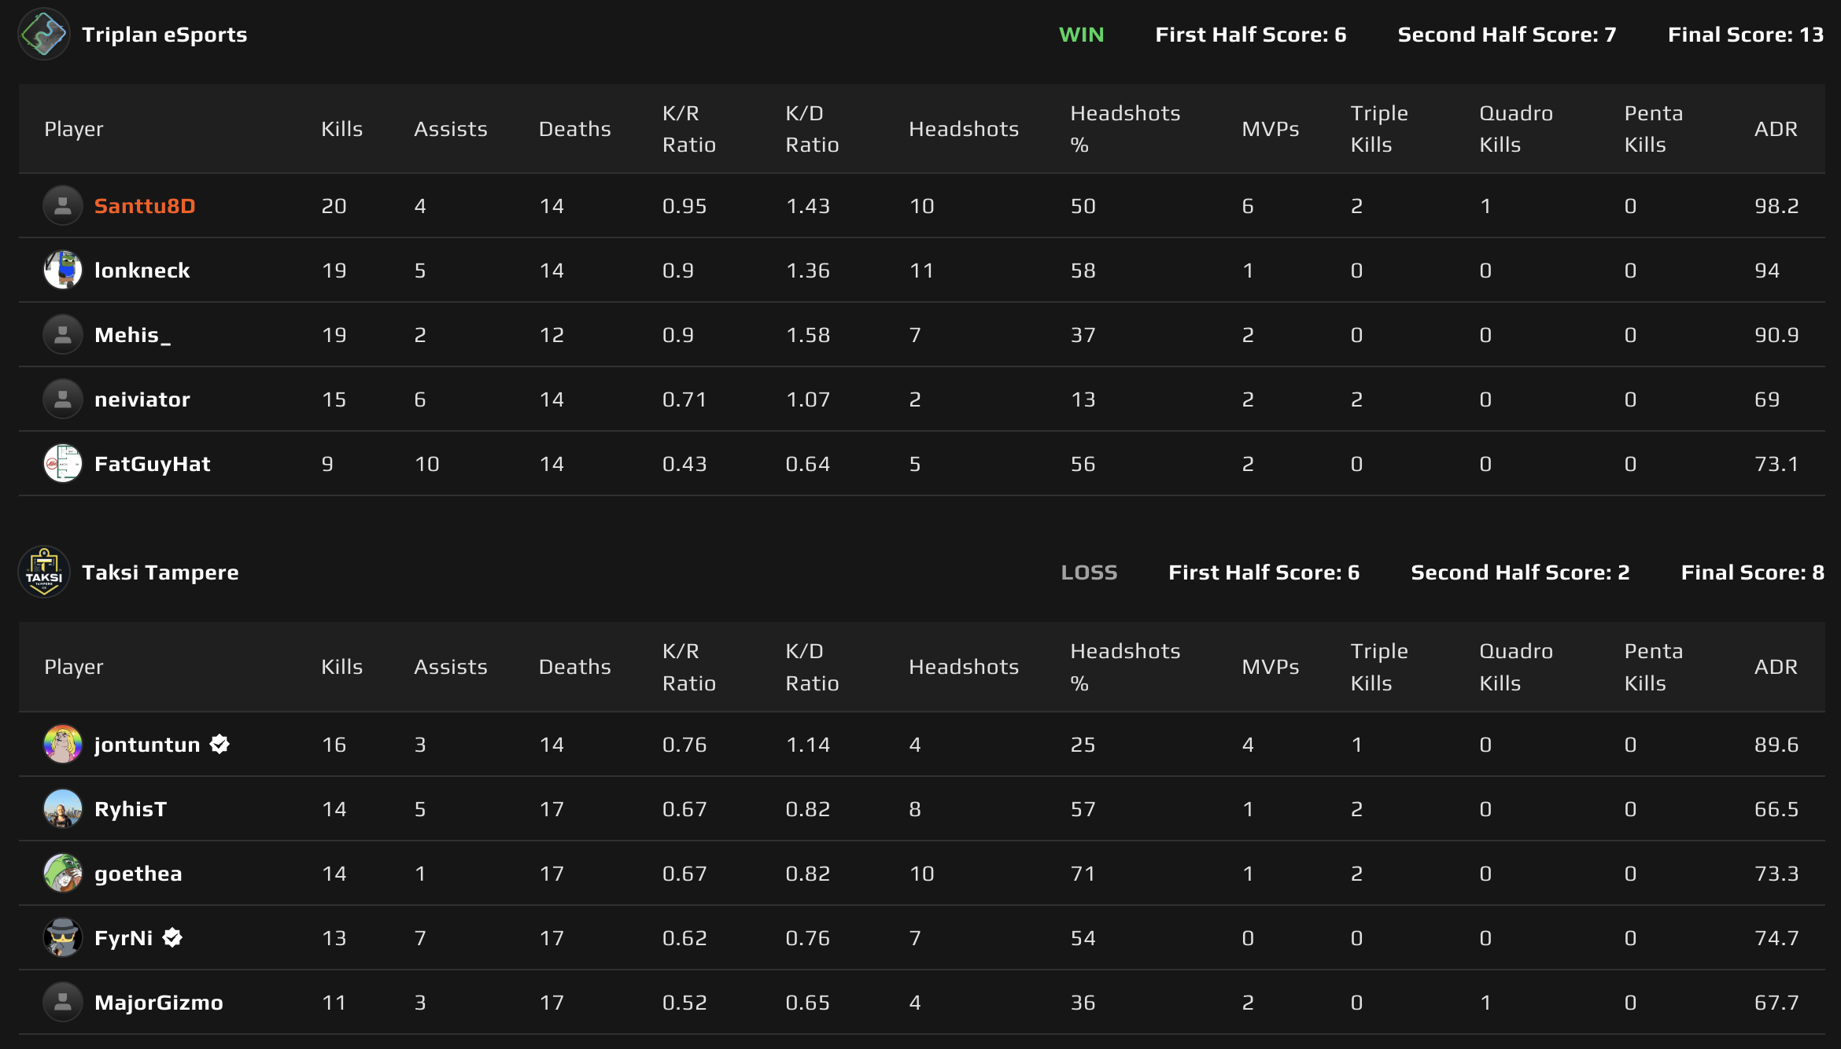1841x1049 pixels.
Task: Click the verified badge next to FyrNi
Action: coord(172,937)
